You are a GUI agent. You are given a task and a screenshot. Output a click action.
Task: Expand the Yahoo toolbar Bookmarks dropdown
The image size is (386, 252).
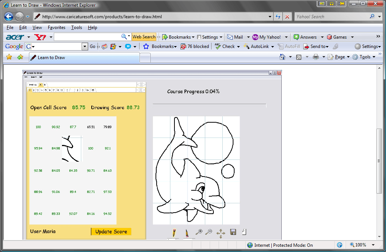coord(193,37)
